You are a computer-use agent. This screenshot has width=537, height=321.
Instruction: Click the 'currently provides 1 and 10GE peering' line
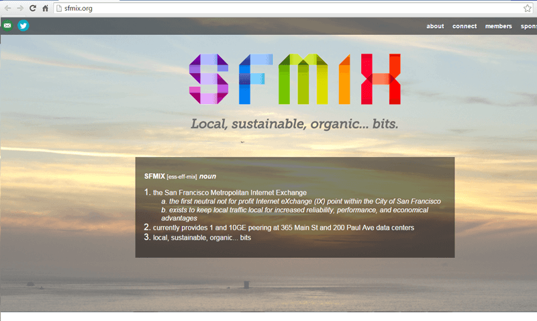283,228
